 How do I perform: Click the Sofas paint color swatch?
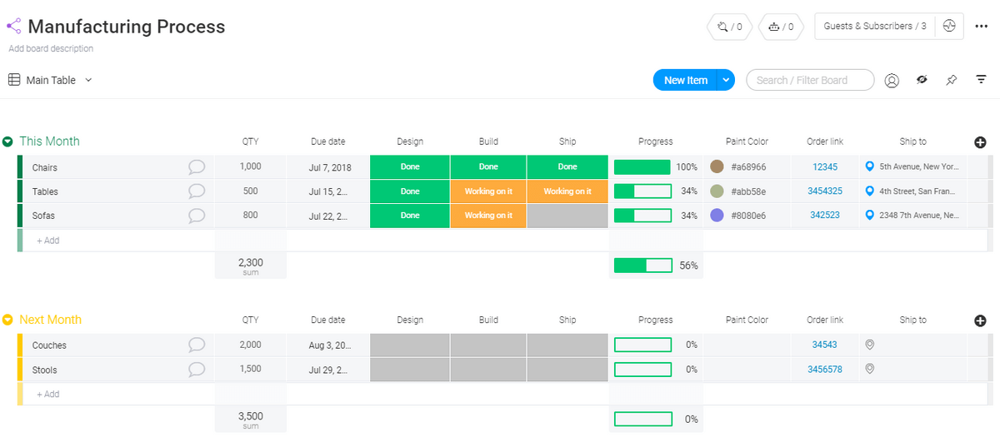[717, 216]
